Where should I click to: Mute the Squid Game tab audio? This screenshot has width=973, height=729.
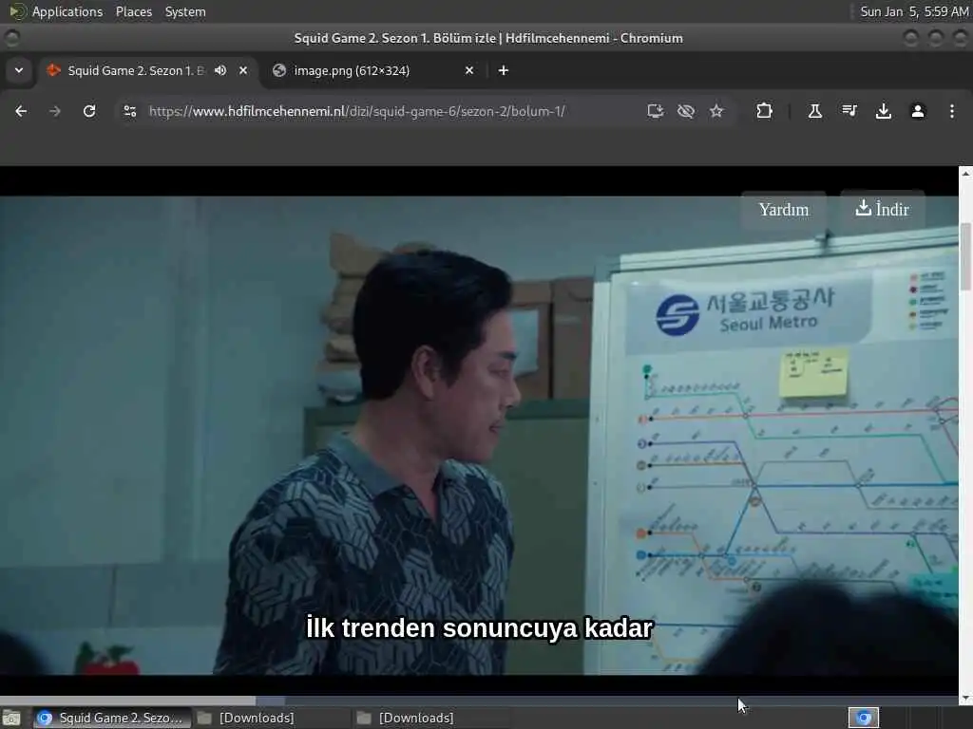click(x=220, y=70)
